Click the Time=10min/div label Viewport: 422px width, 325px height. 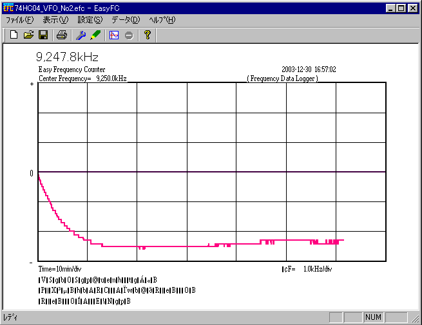click(x=60, y=269)
